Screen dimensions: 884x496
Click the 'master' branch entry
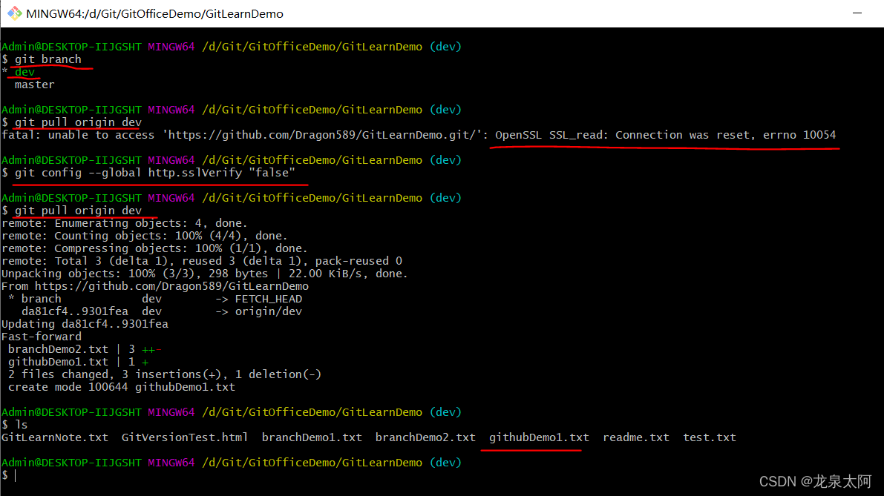(34, 85)
